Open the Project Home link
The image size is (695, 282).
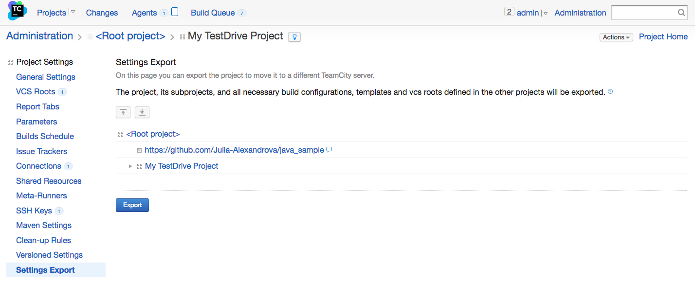point(663,36)
